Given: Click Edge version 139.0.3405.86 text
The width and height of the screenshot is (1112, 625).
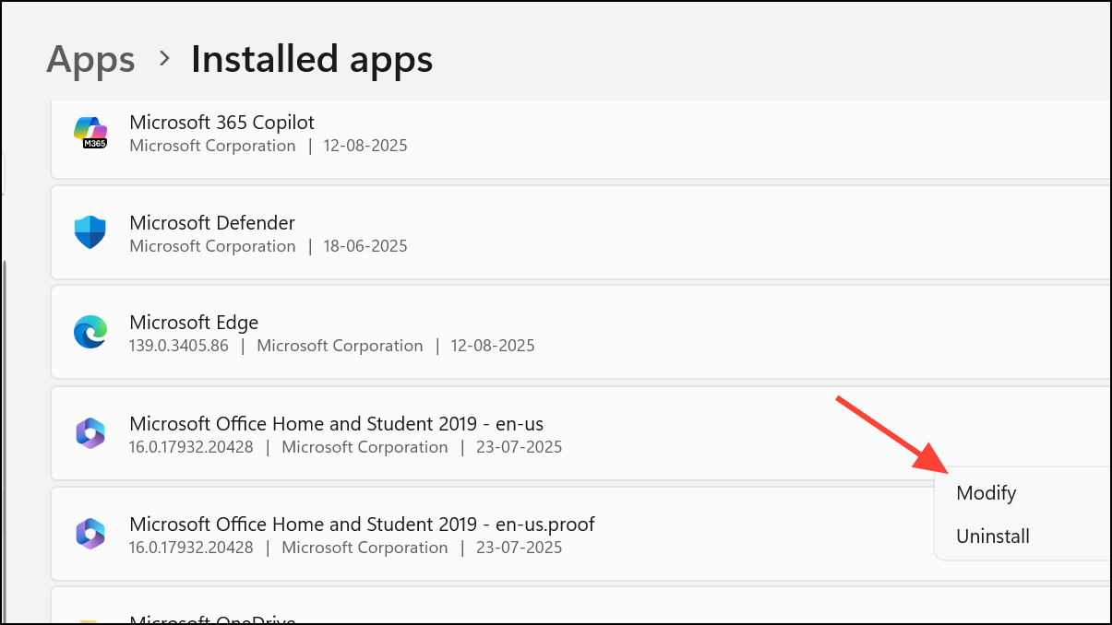Looking at the screenshot, I should (x=179, y=347).
